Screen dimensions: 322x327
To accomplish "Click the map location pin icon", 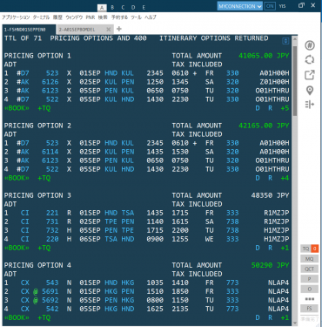I will [x=310, y=91].
